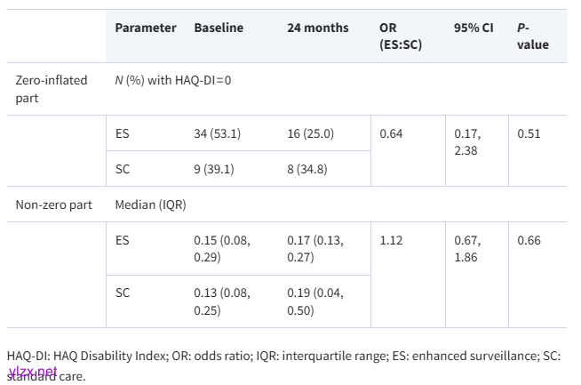Viewport: 581px width, 385px height.
Task: Select the "N (%) with HAQ-DI=0" cell
Action: coord(174,80)
